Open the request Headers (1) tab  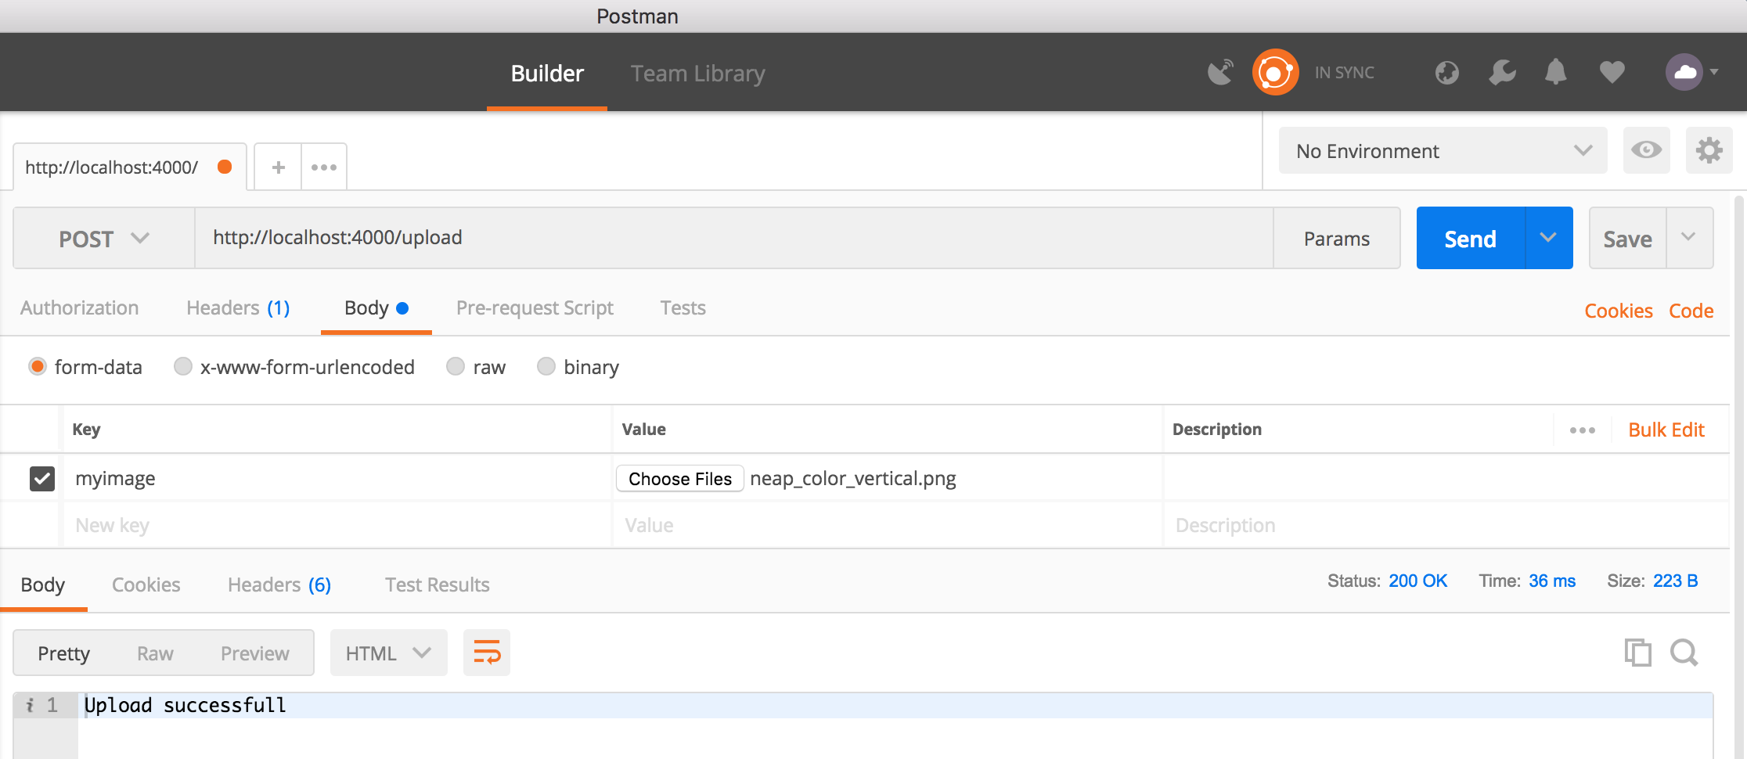point(238,308)
